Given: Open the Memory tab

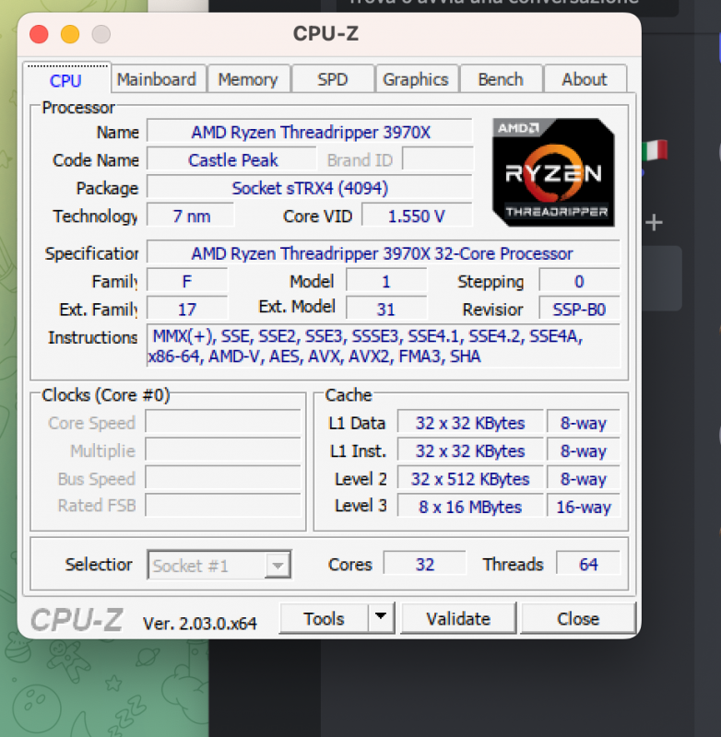Looking at the screenshot, I should click(248, 79).
